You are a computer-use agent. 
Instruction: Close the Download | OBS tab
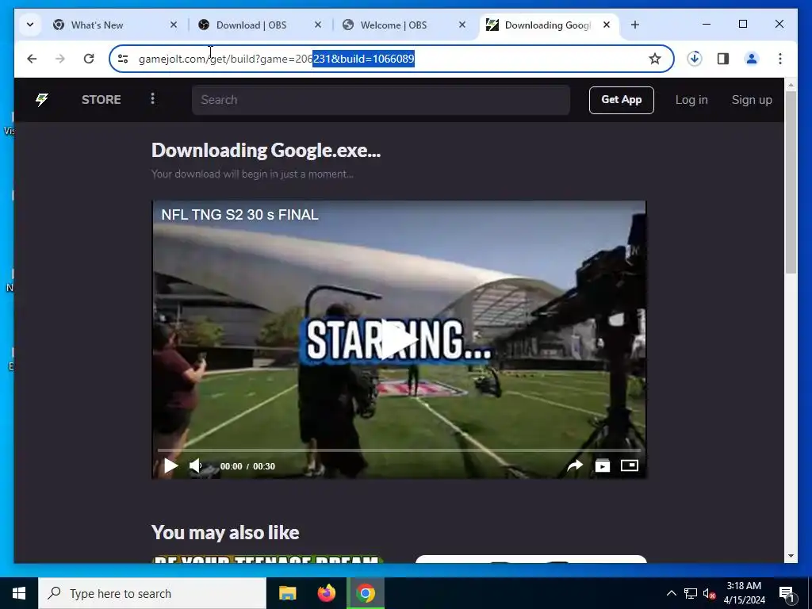tap(318, 25)
